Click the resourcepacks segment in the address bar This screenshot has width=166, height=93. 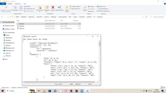coord(63,17)
